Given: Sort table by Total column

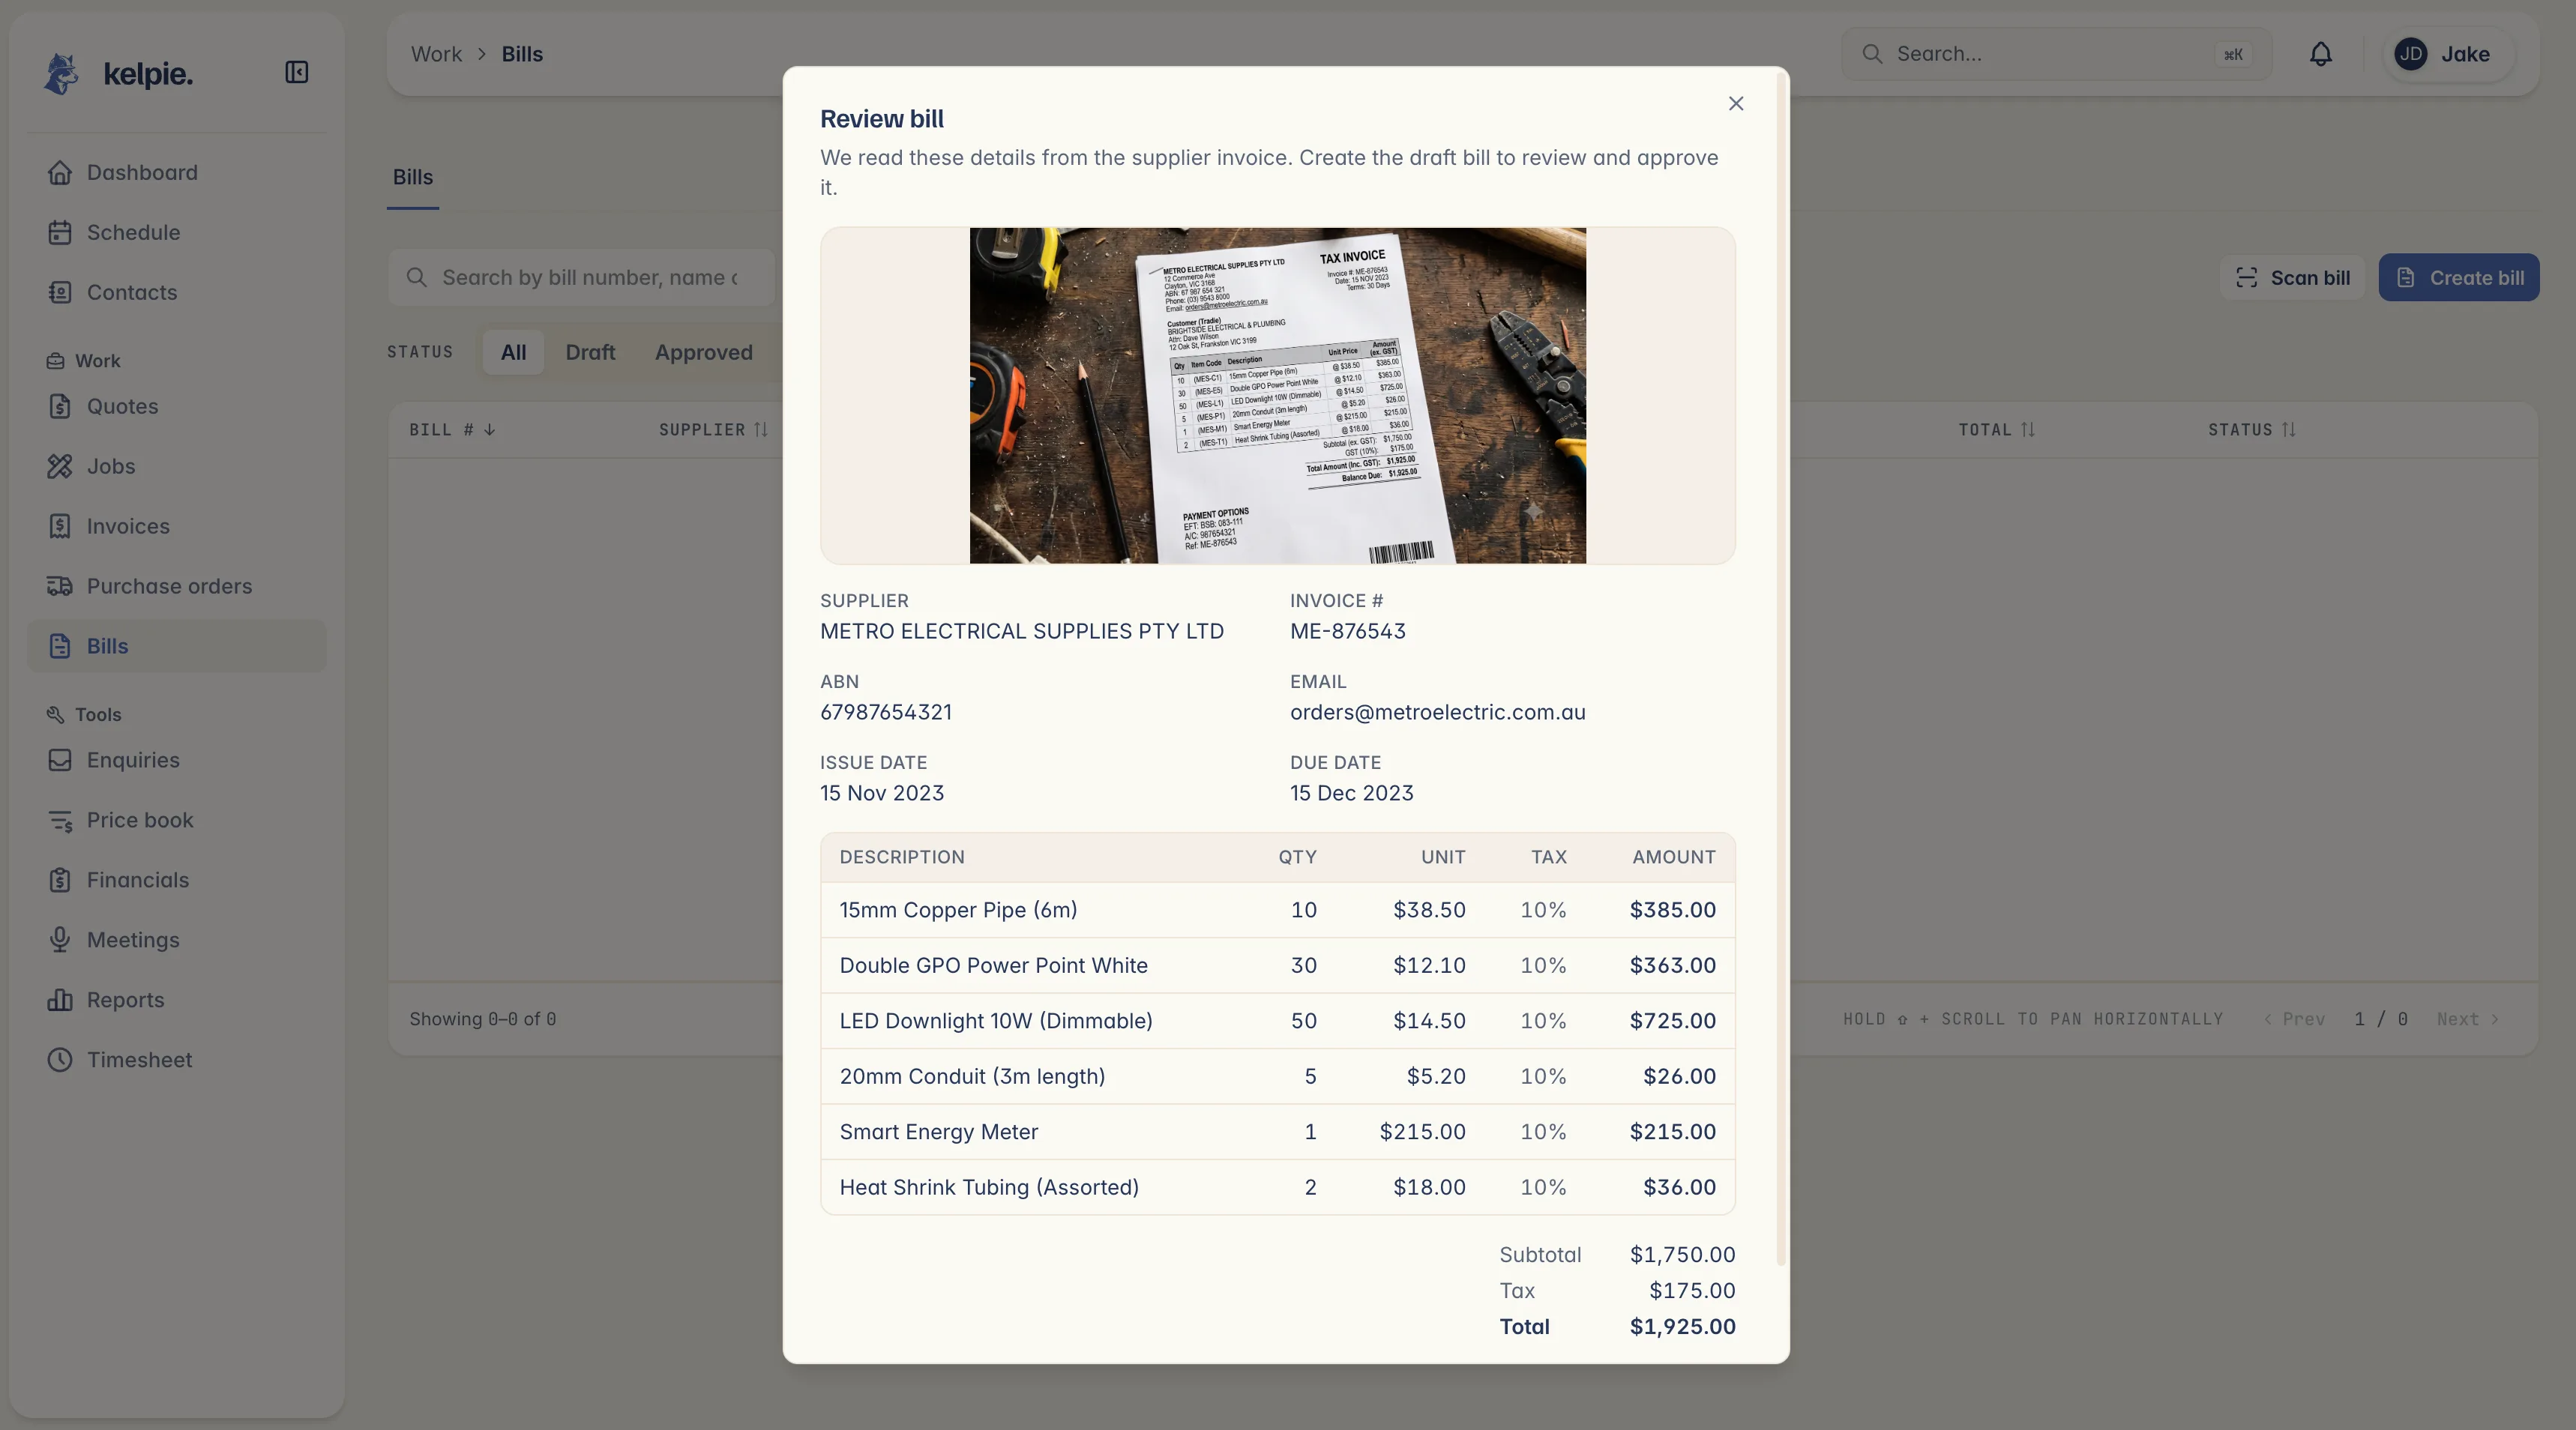Looking at the screenshot, I should (x=1996, y=430).
